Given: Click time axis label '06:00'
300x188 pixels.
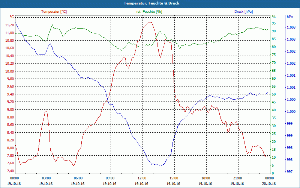Looking at the screenshot, I should [x=78, y=178].
